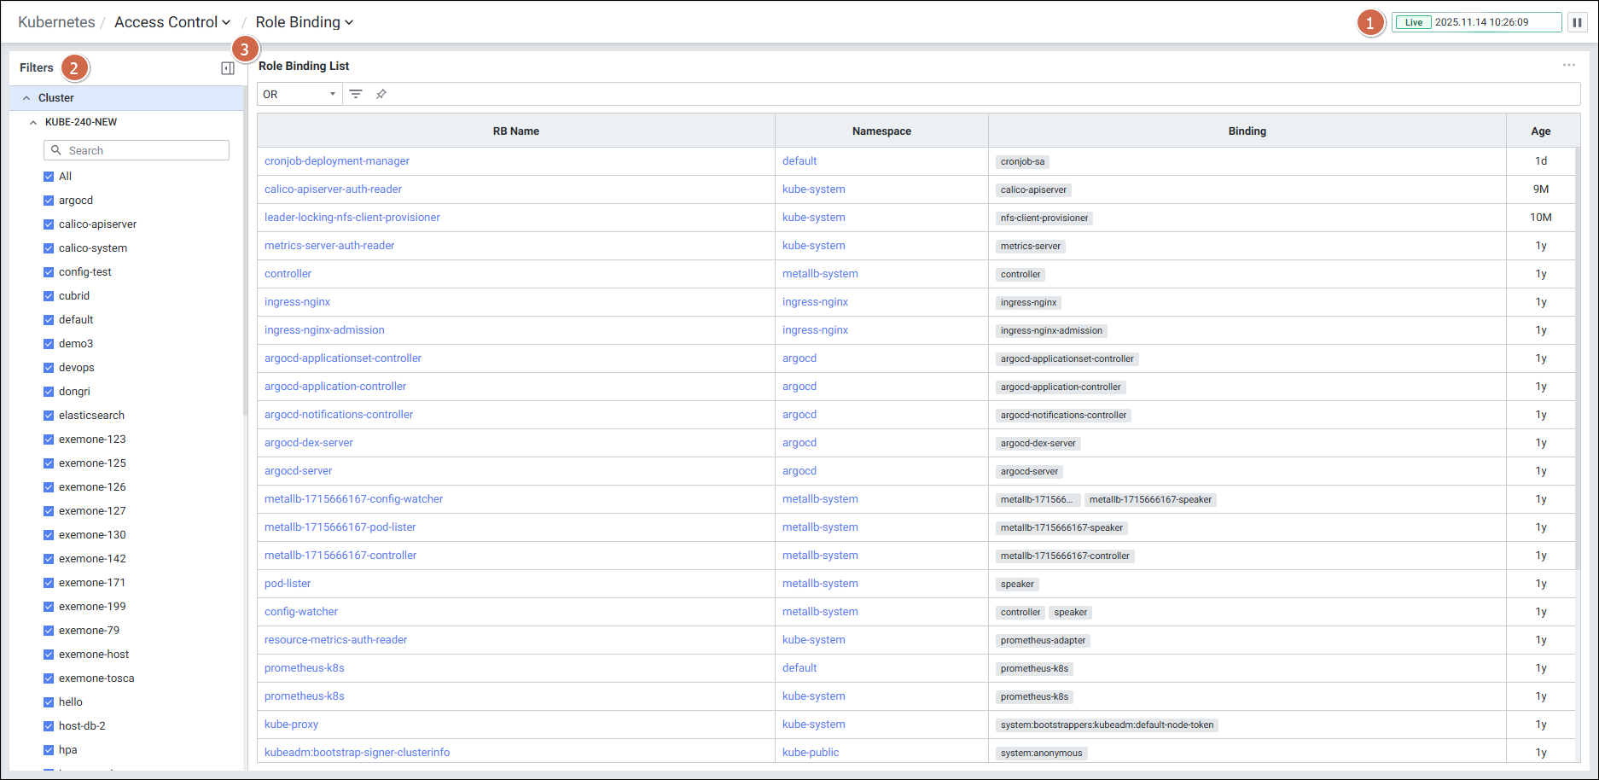
Task: Collapse the KUBE-240-NEW cluster tree
Action: pos(33,122)
